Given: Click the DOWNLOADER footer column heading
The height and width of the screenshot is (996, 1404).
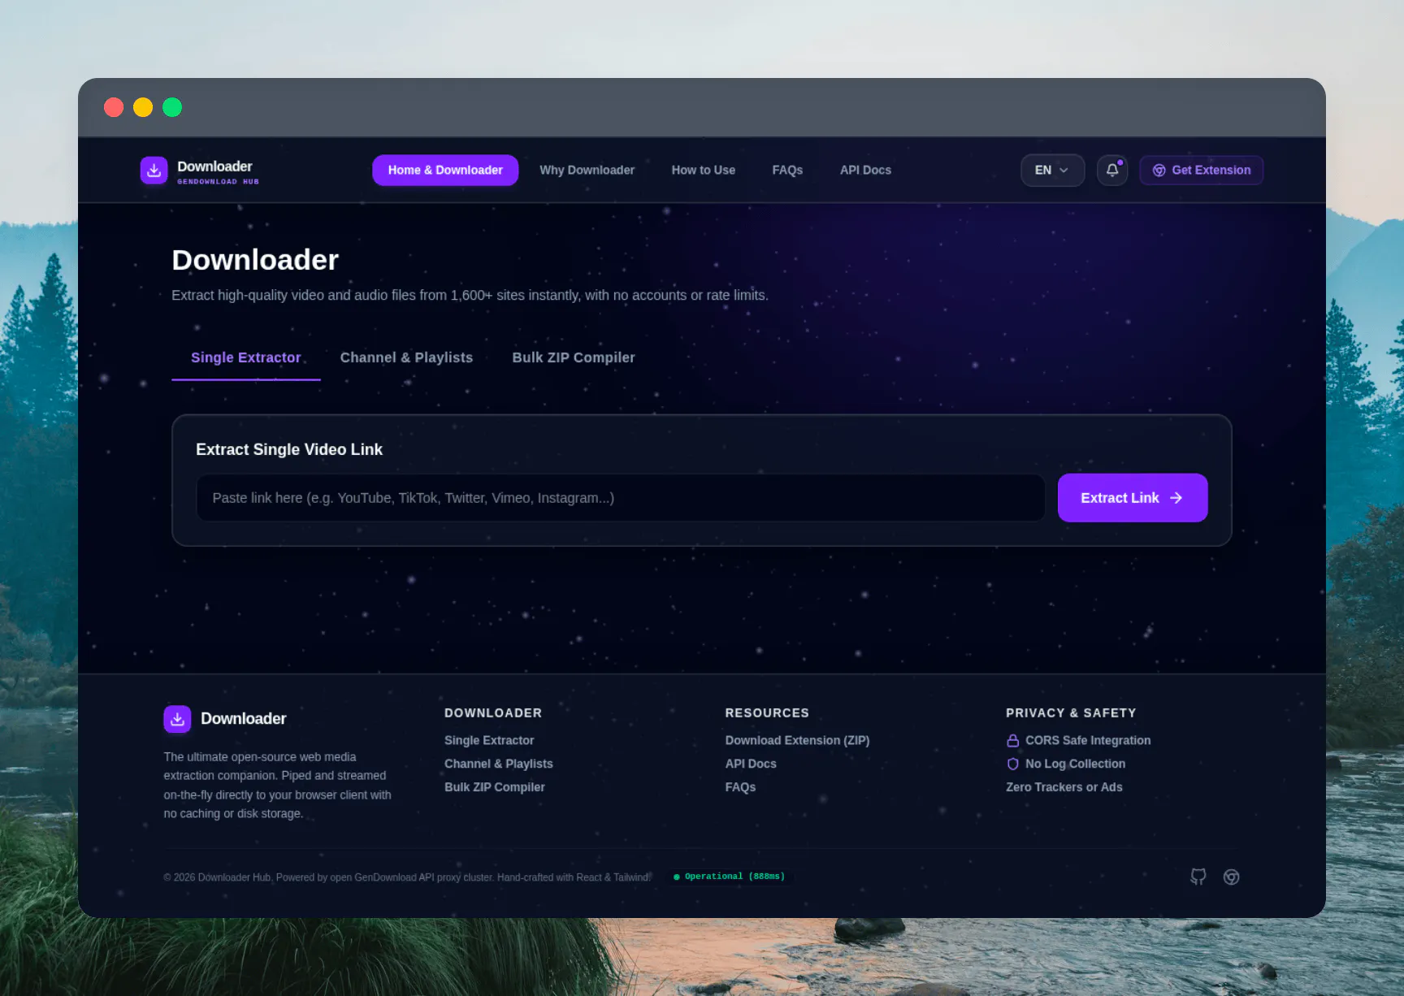Looking at the screenshot, I should (x=492, y=713).
